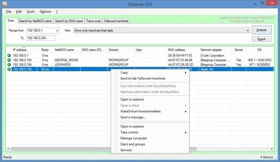The height and width of the screenshot is (162, 280).
Task: Click MAC address 00-26-5A-F4-F7-53
Action: 180,55
